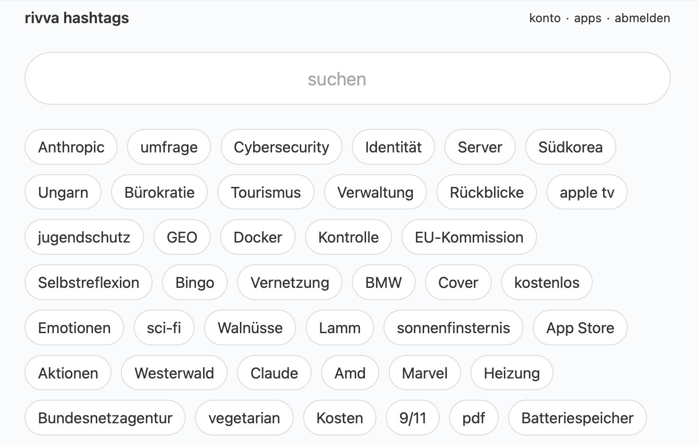The image size is (699, 445).
Task: Select the Identität tag
Action: [393, 147]
